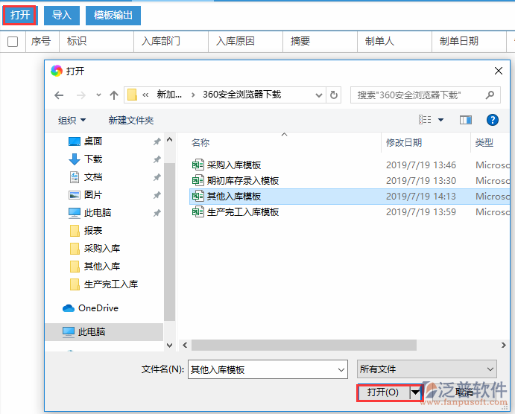Screen dimensions: 515x414
Task: Click the pin icon beside 下载
Action: click(x=157, y=159)
